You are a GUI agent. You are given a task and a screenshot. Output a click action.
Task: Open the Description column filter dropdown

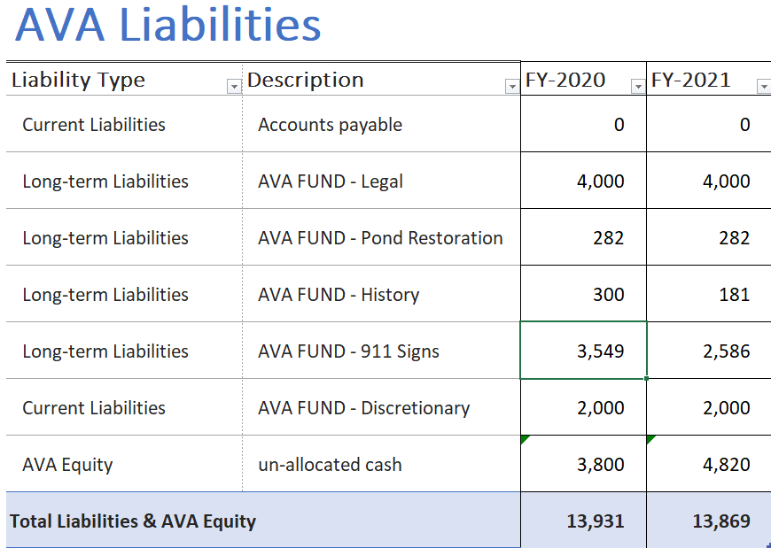point(511,87)
